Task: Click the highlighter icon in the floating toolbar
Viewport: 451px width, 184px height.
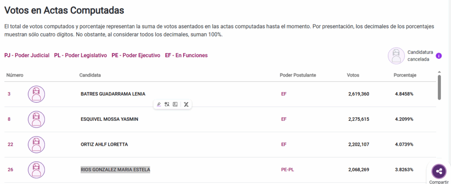Action: 159,105
